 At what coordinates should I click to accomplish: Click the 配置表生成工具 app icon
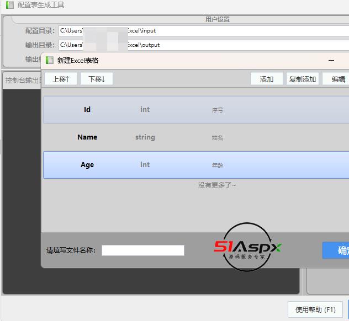[10, 5]
